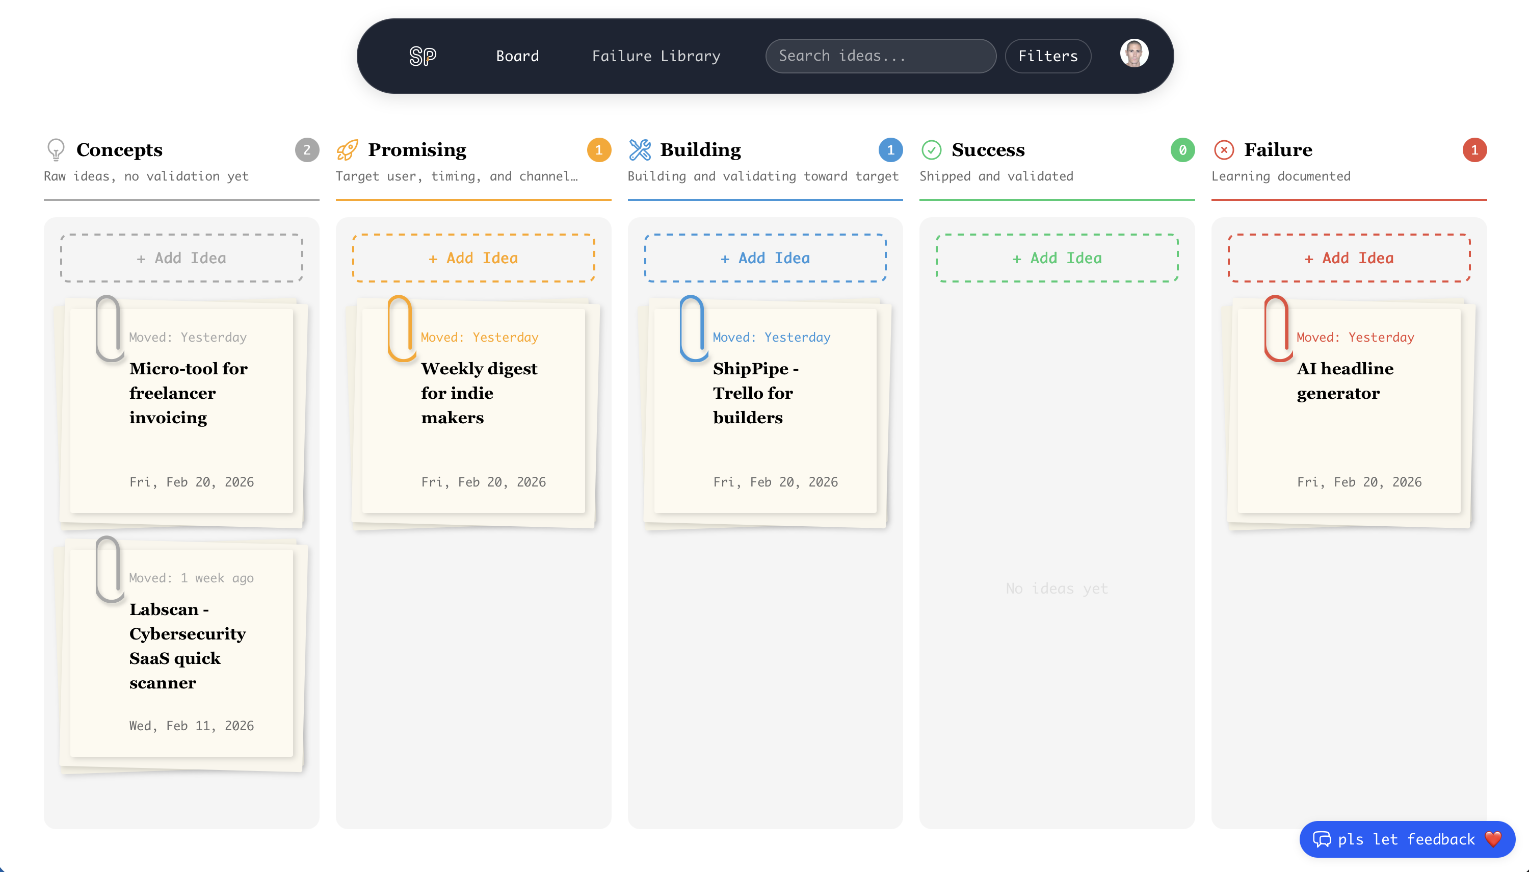The image size is (1529, 872).
Task: Click the feedback chat bubble icon
Action: coord(1322,839)
